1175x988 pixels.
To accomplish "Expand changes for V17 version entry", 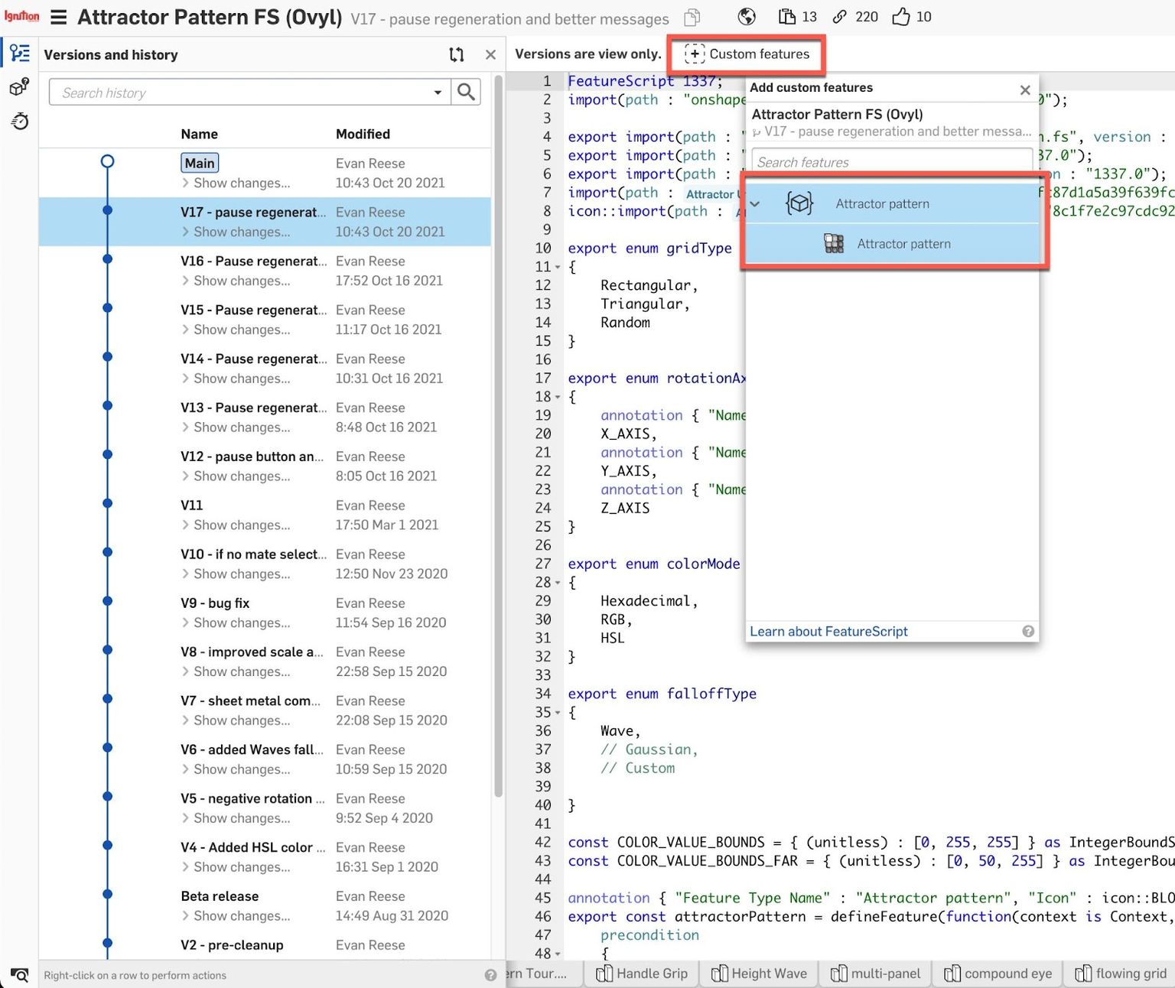I will (186, 232).
